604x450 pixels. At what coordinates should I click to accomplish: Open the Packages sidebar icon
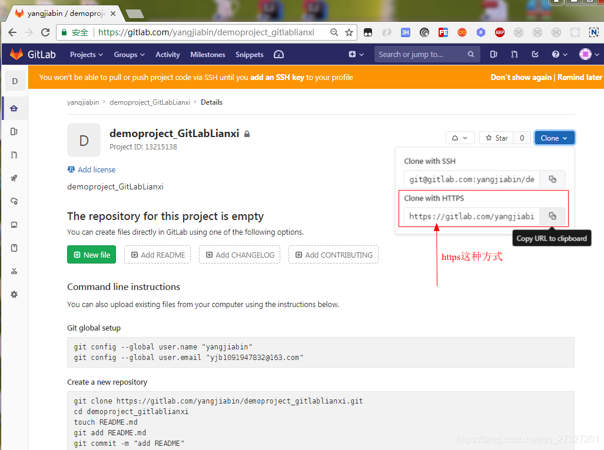pos(14,225)
